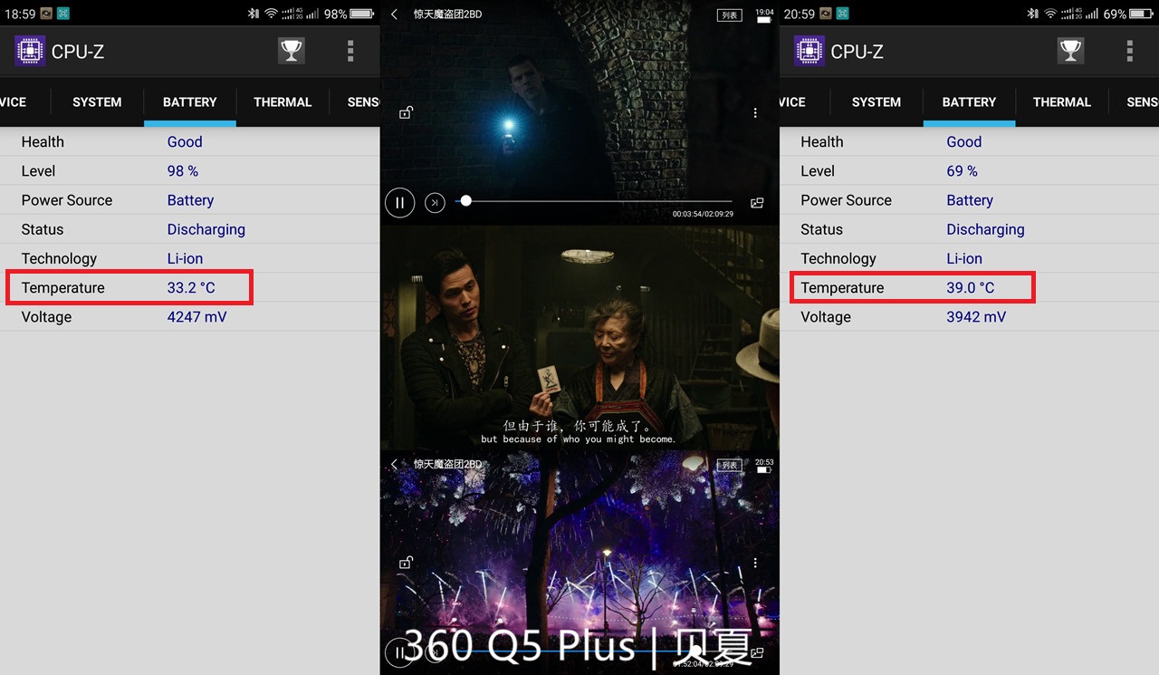Switch to SYSTEM tab in left CPU-Z
Viewport: 1159px width, 675px height.
coord(97,101)
